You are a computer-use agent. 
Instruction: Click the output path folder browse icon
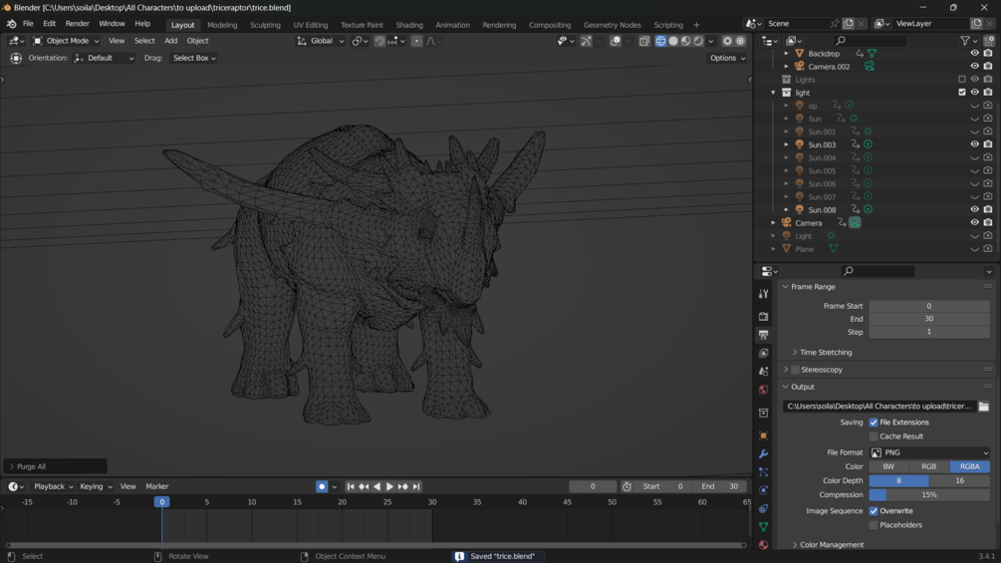point(983,407)
